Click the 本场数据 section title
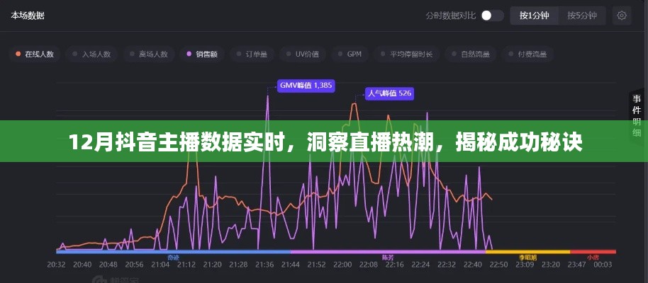The height and width of the screenshot is (283, 648). click(27, 16)
